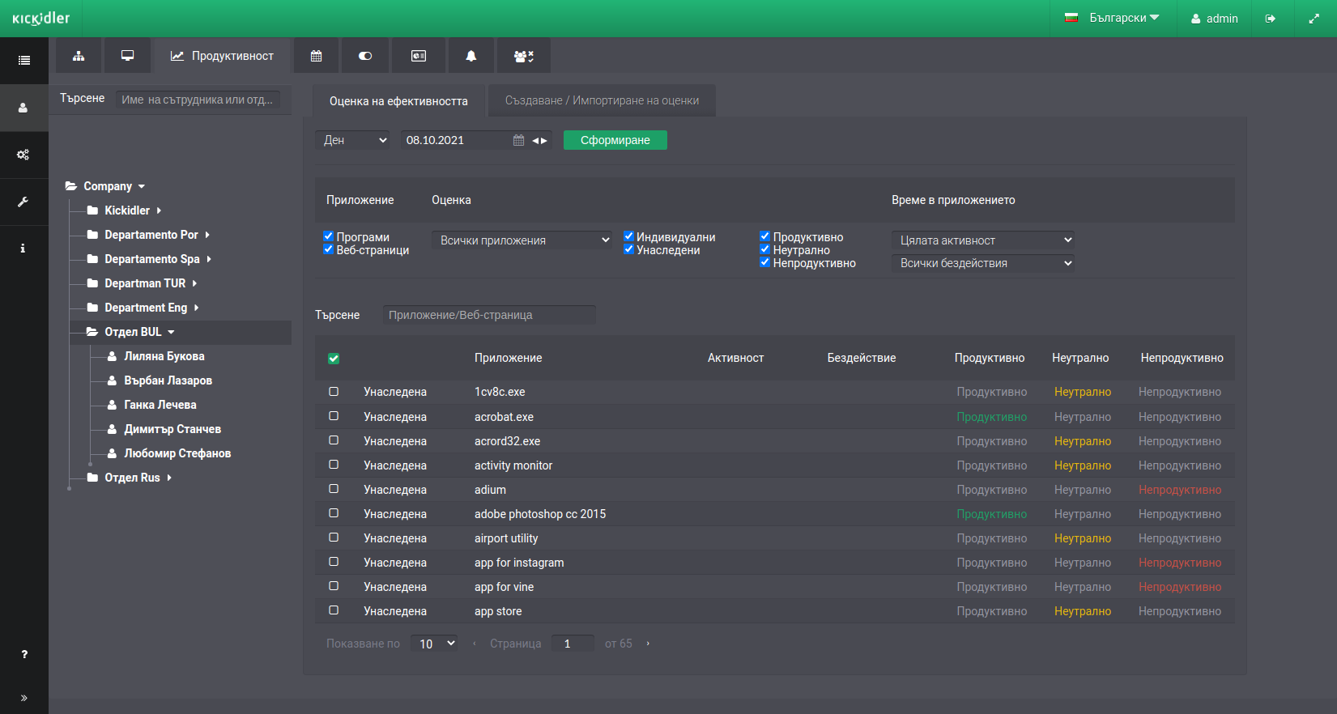Screen dimensions: 1337x714
Task: Open the Ден period dropdown
Action: 352,140
